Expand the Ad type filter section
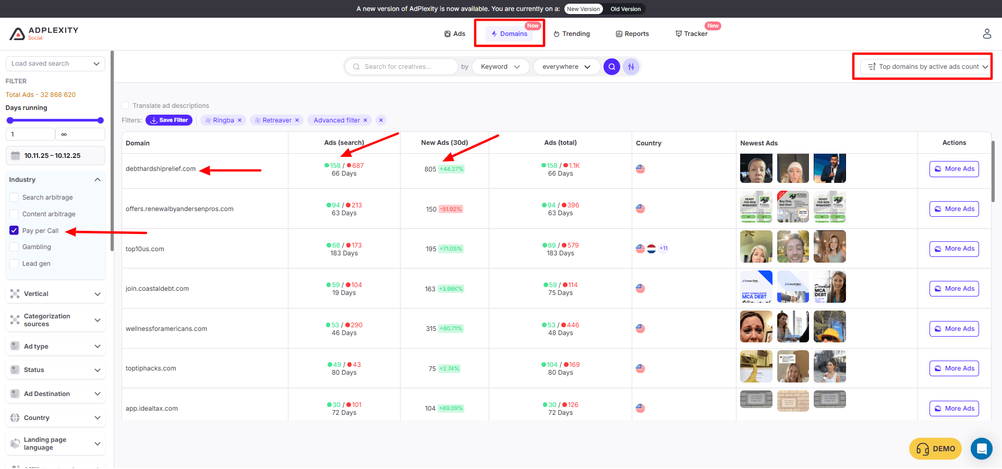The image size is (1002, 469). click(x=98, y=347)
